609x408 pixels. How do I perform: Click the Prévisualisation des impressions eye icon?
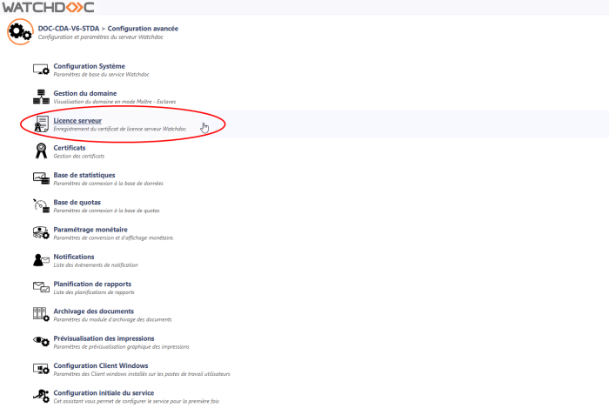coord(41,342)
